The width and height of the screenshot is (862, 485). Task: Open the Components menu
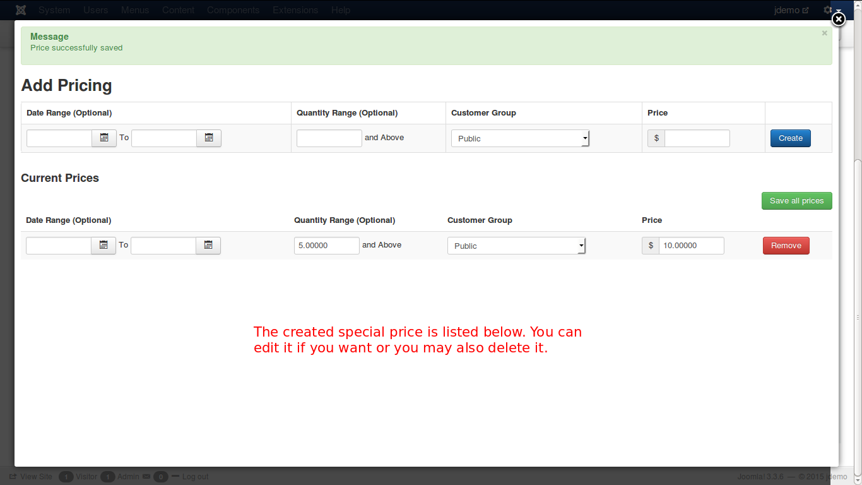coord(233,10)
